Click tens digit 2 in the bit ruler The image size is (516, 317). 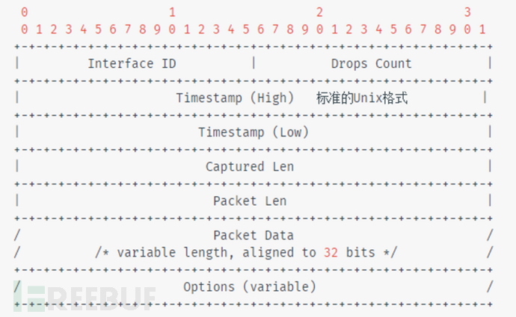[319, 12]
